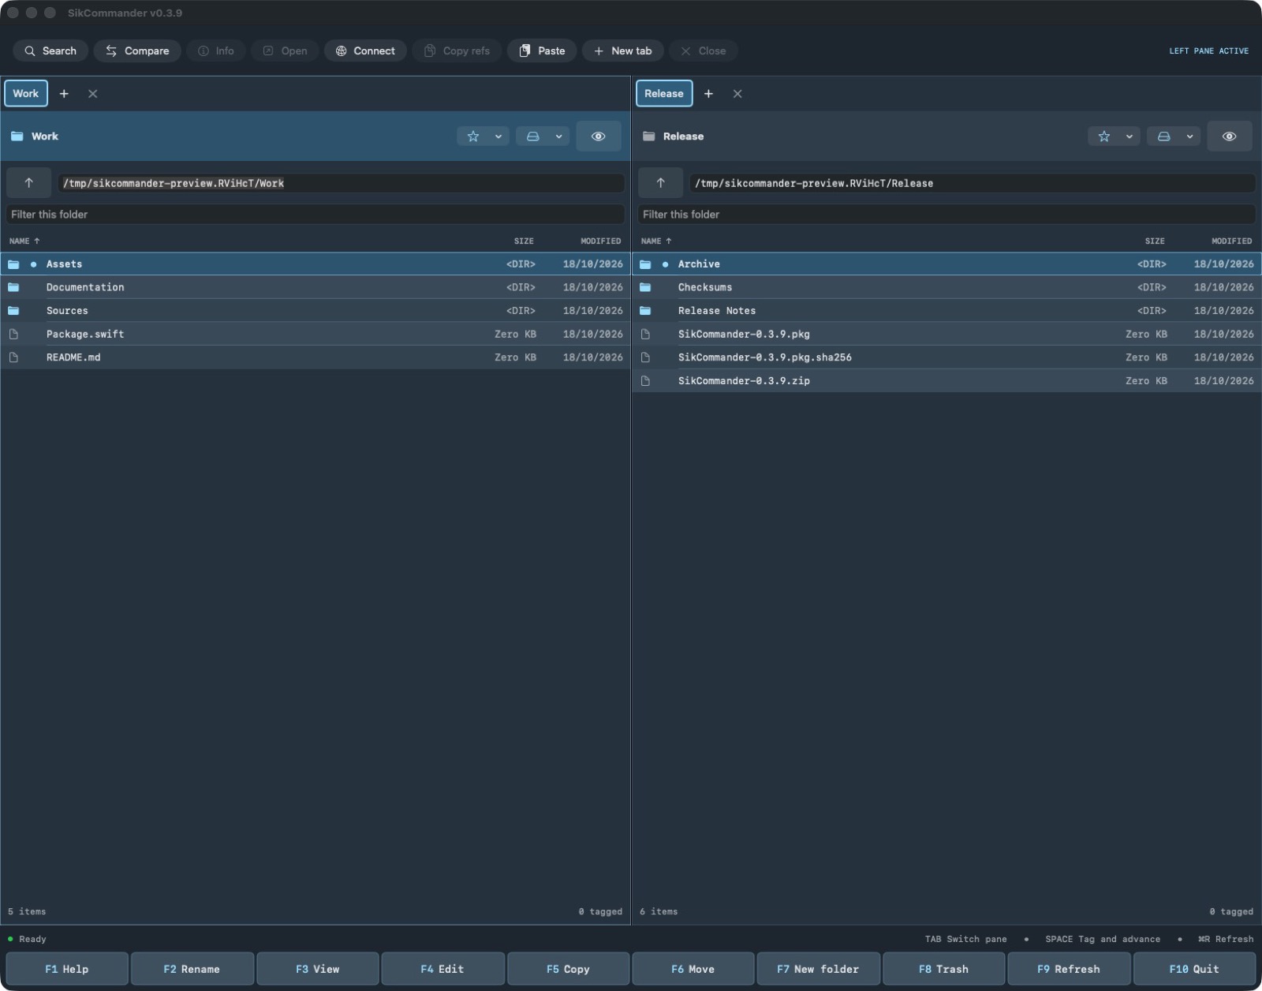The image size is (1262, 991).
Task: Expand favorites dropdown in Release pane
Action: point(1129,136)
